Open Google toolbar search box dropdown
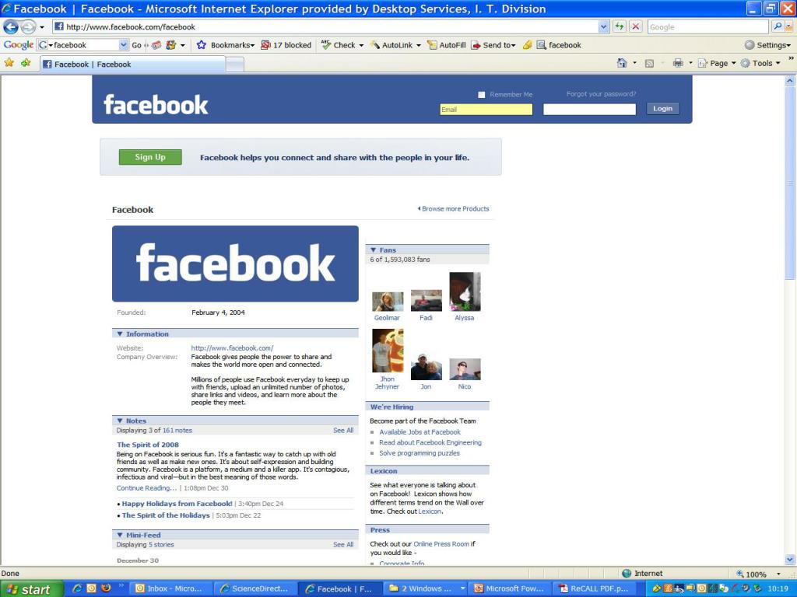The height and width of the screenshot is (597, 797). tap(124, 45)
